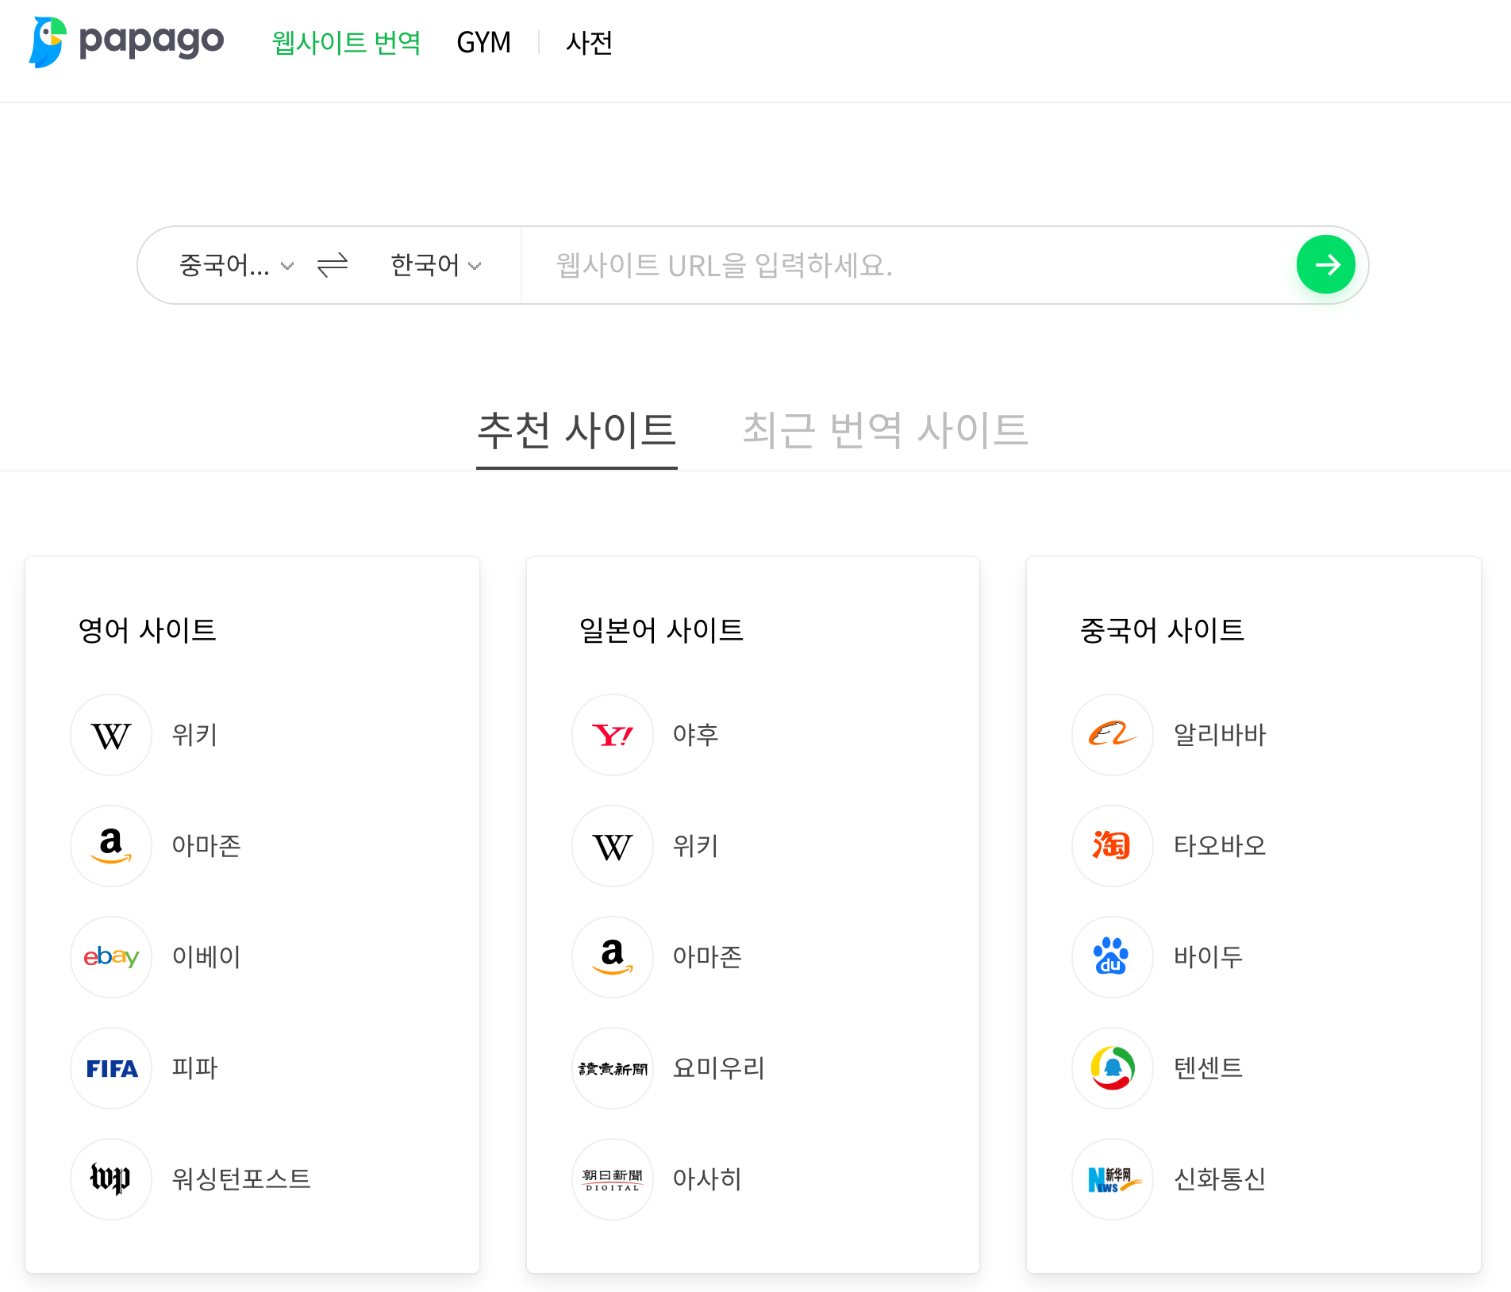Swap source and target languages
Screen dimensions: 1511x1292
(333, 265)
